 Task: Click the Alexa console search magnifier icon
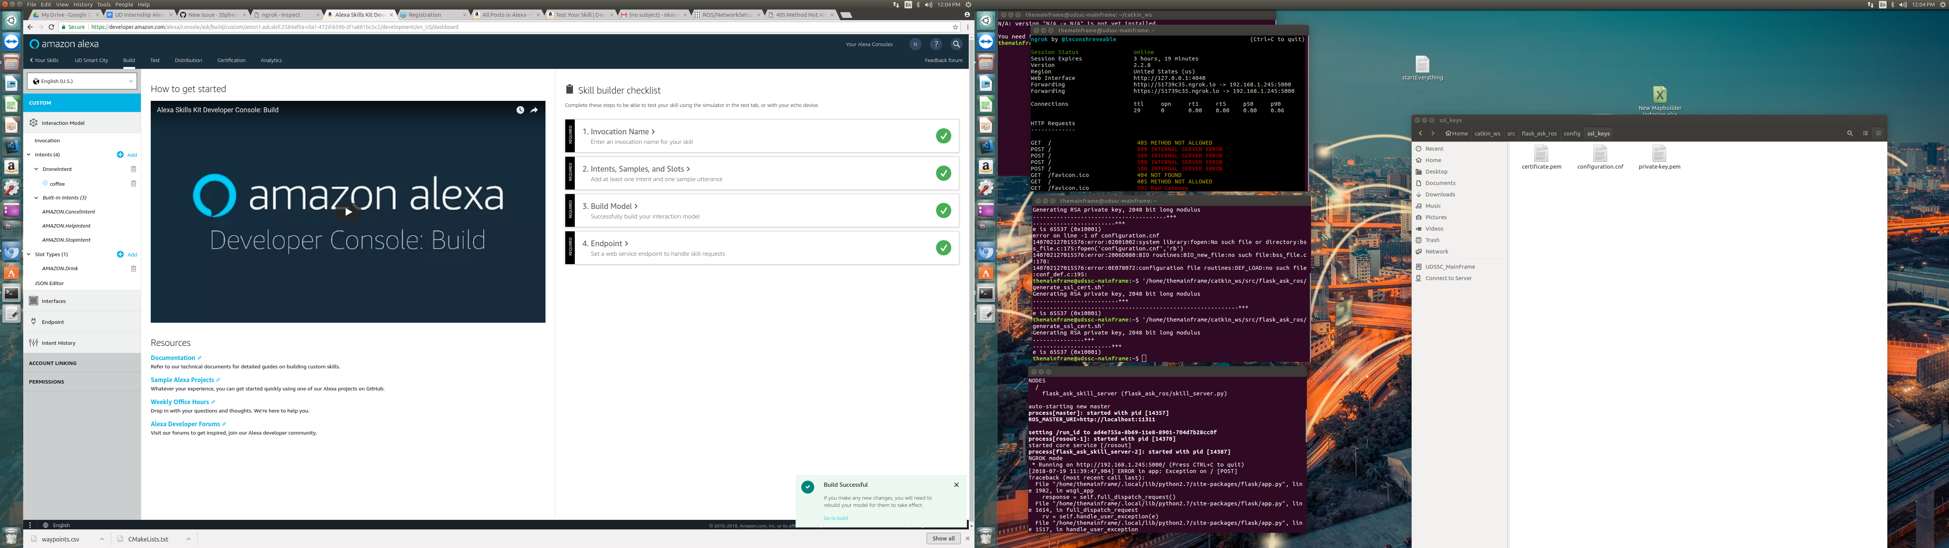click(x=955, y=44)
